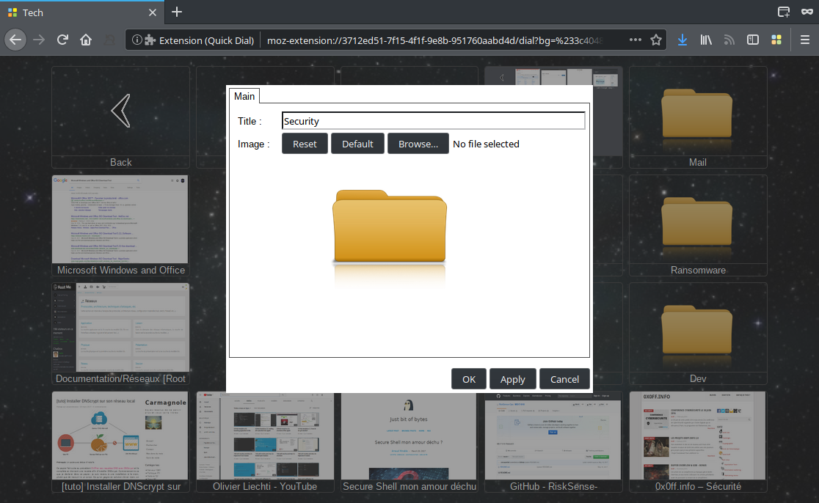
Task: Click the Apply button
Action: click(x=512, y=379)
